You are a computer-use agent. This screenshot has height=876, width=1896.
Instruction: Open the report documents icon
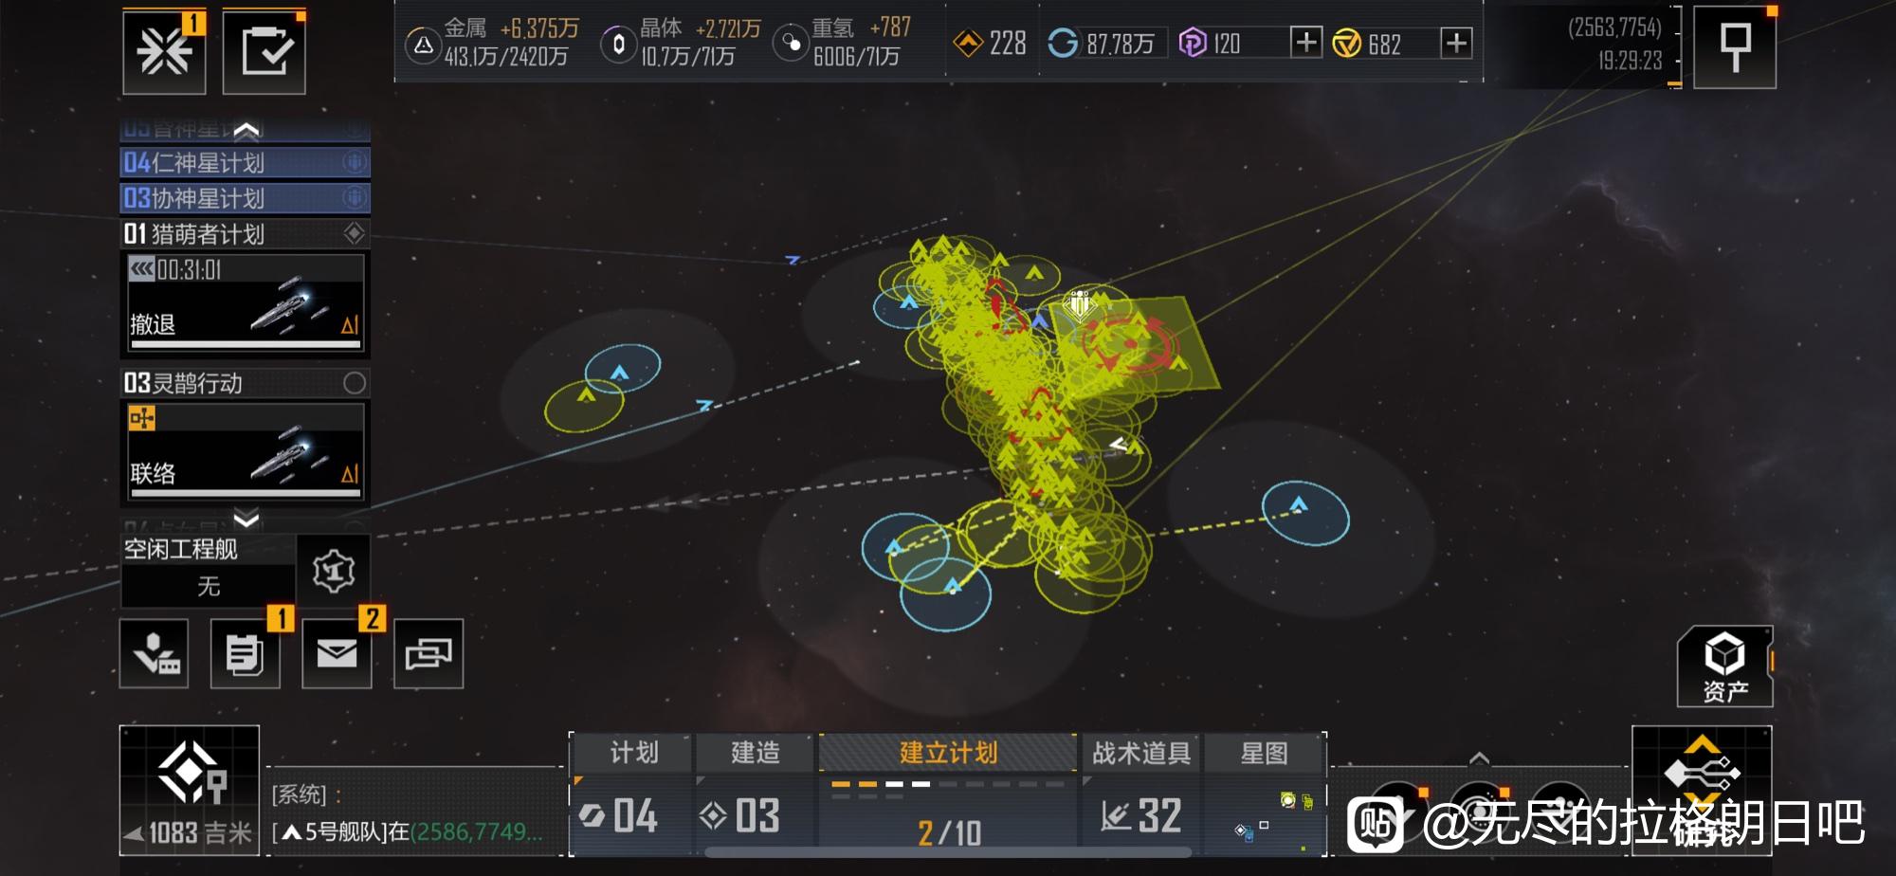click(245, 653)
